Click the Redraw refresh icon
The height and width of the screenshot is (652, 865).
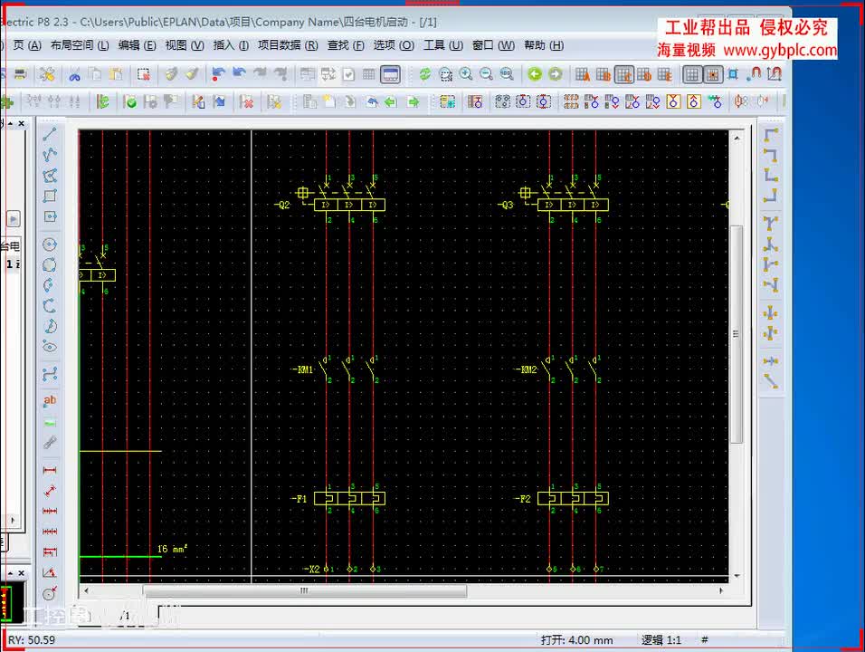click(424, 74)
